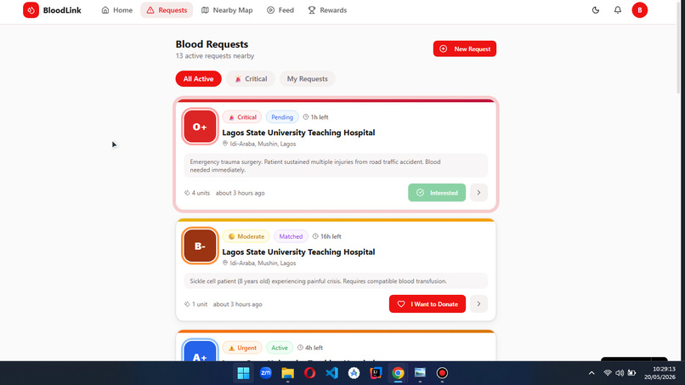Image resolution: width=685 pixels, height=385 pixels.
Task: Click the 16h left timer text
Action: pyautogui.click(x=326, y=236)
